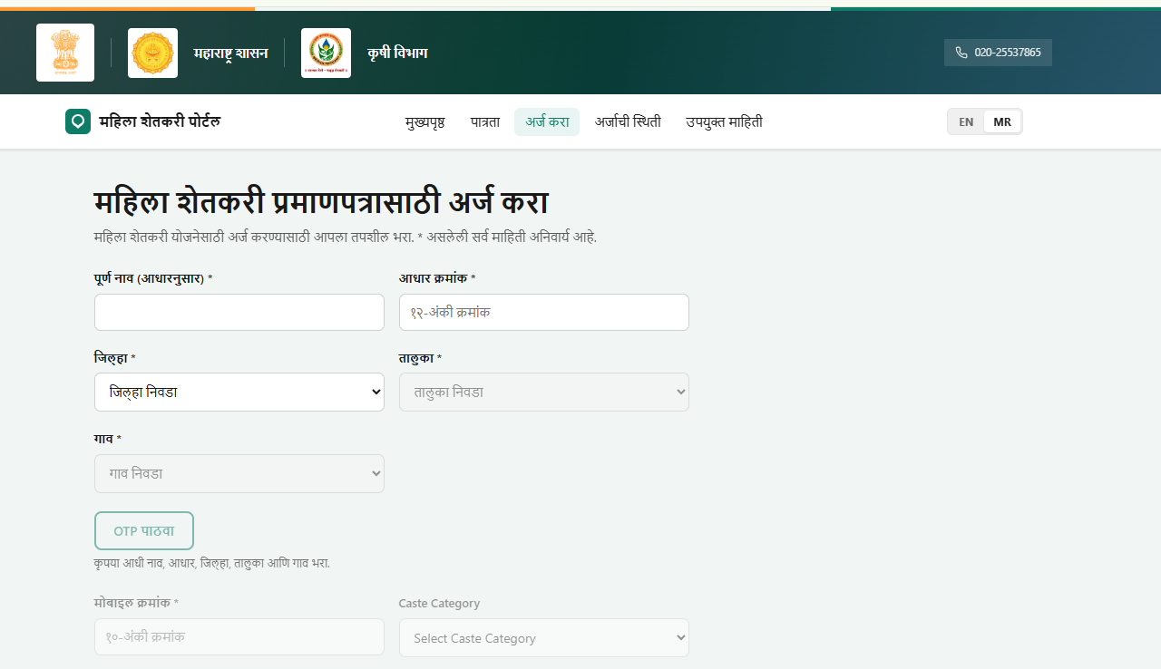
Task: Open the Select Caste Category dropdown
Action: pos(544,638)
